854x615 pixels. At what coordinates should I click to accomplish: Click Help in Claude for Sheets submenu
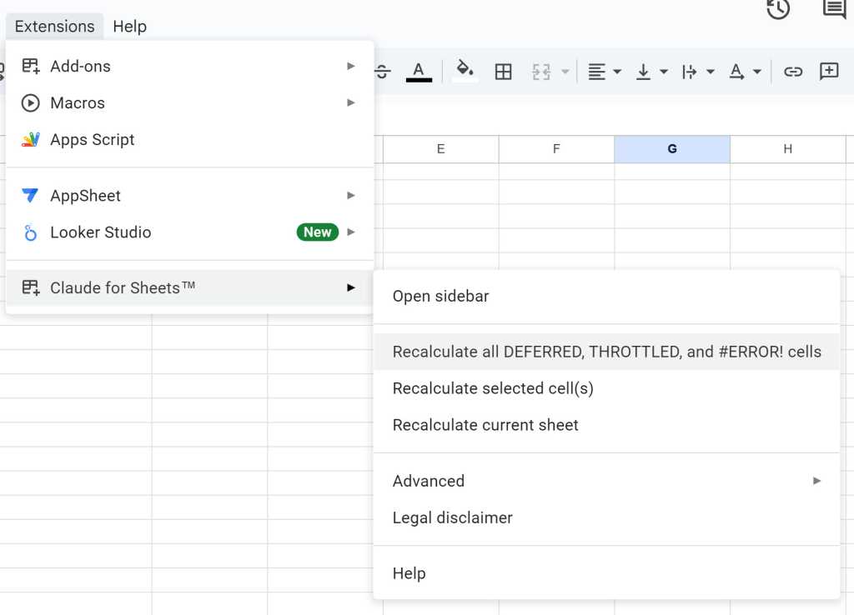coord(606,573)
